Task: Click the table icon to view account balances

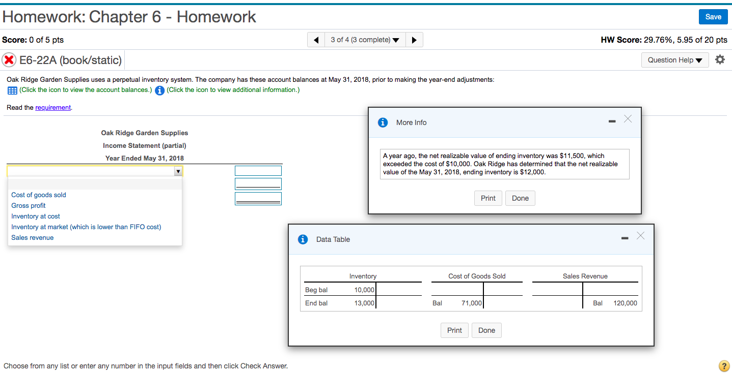Action: coord(12,90)
